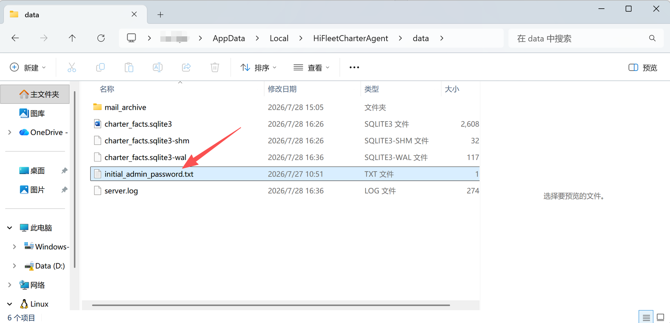Toggle the 预览 preview pane
This screenshot has width=670, height=323.
tap(642, 68)
